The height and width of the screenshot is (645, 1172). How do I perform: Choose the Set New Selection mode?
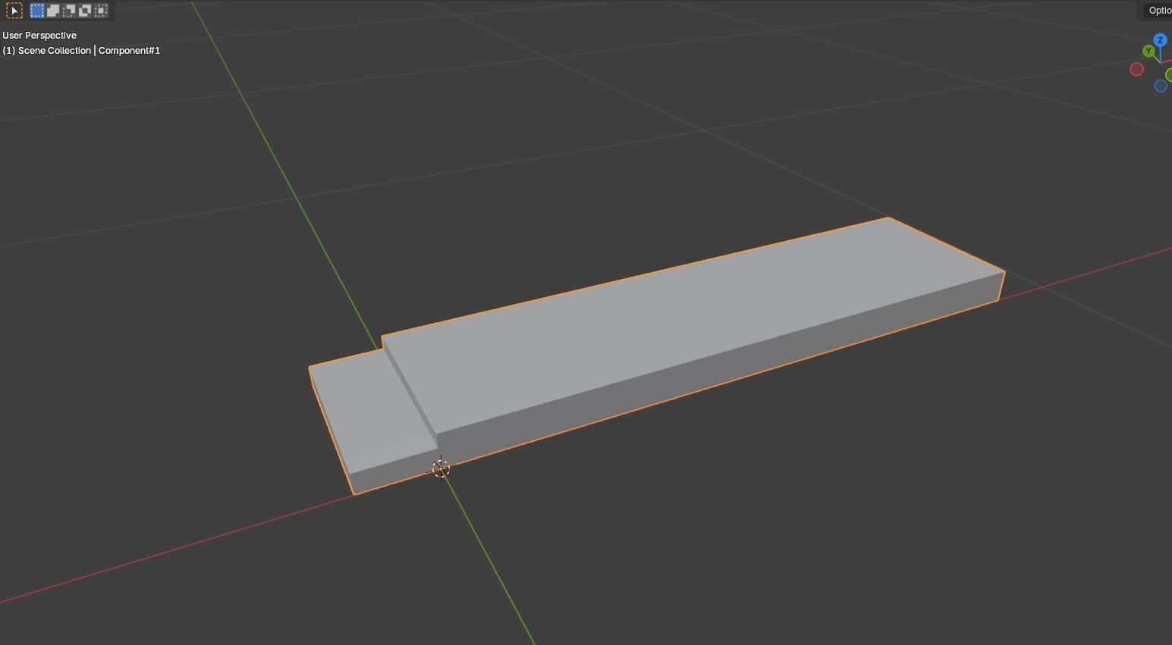pos(37,11)
